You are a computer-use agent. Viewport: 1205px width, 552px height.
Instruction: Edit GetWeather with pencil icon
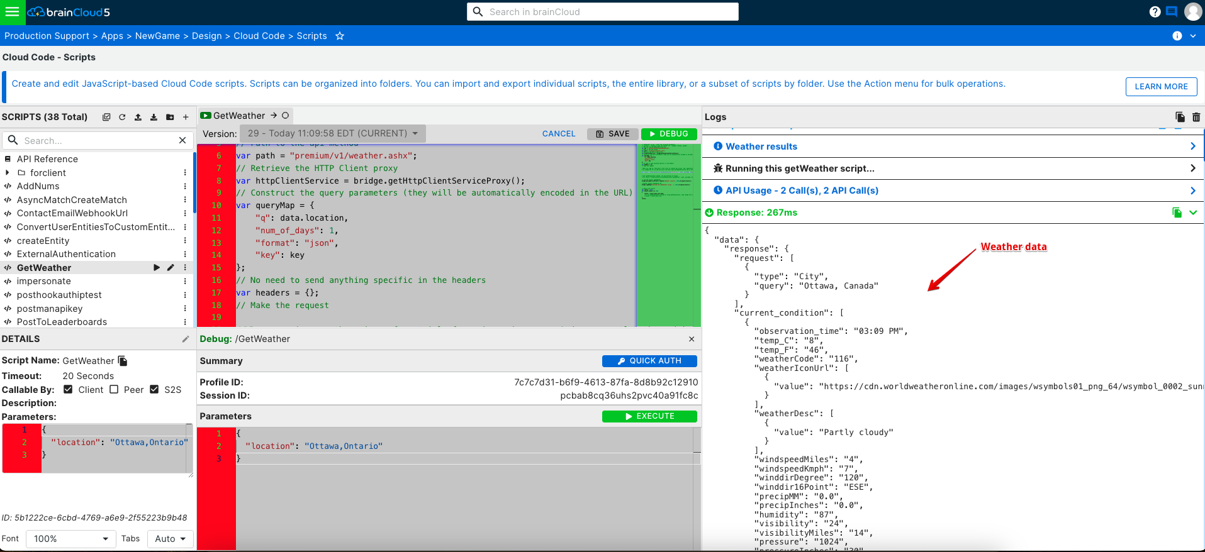[171, 268]
